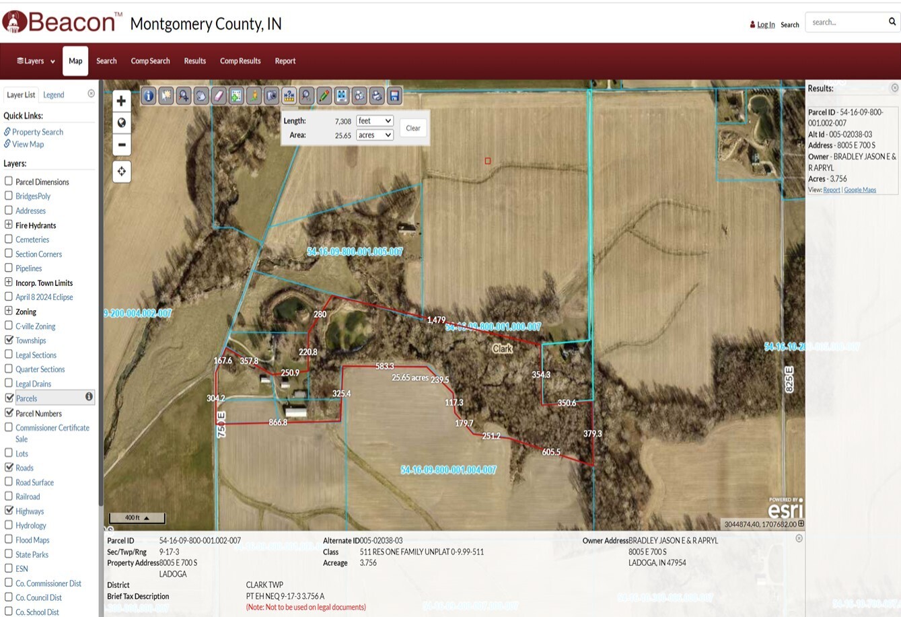
Task: Switch to the Legend tab
Action: pos(54,95)
